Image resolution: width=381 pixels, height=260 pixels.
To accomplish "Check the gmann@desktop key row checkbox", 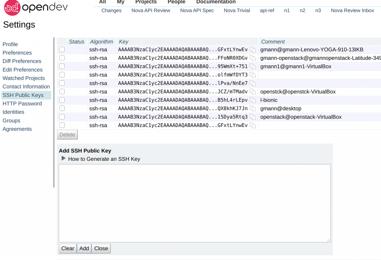I will point(62,108).
